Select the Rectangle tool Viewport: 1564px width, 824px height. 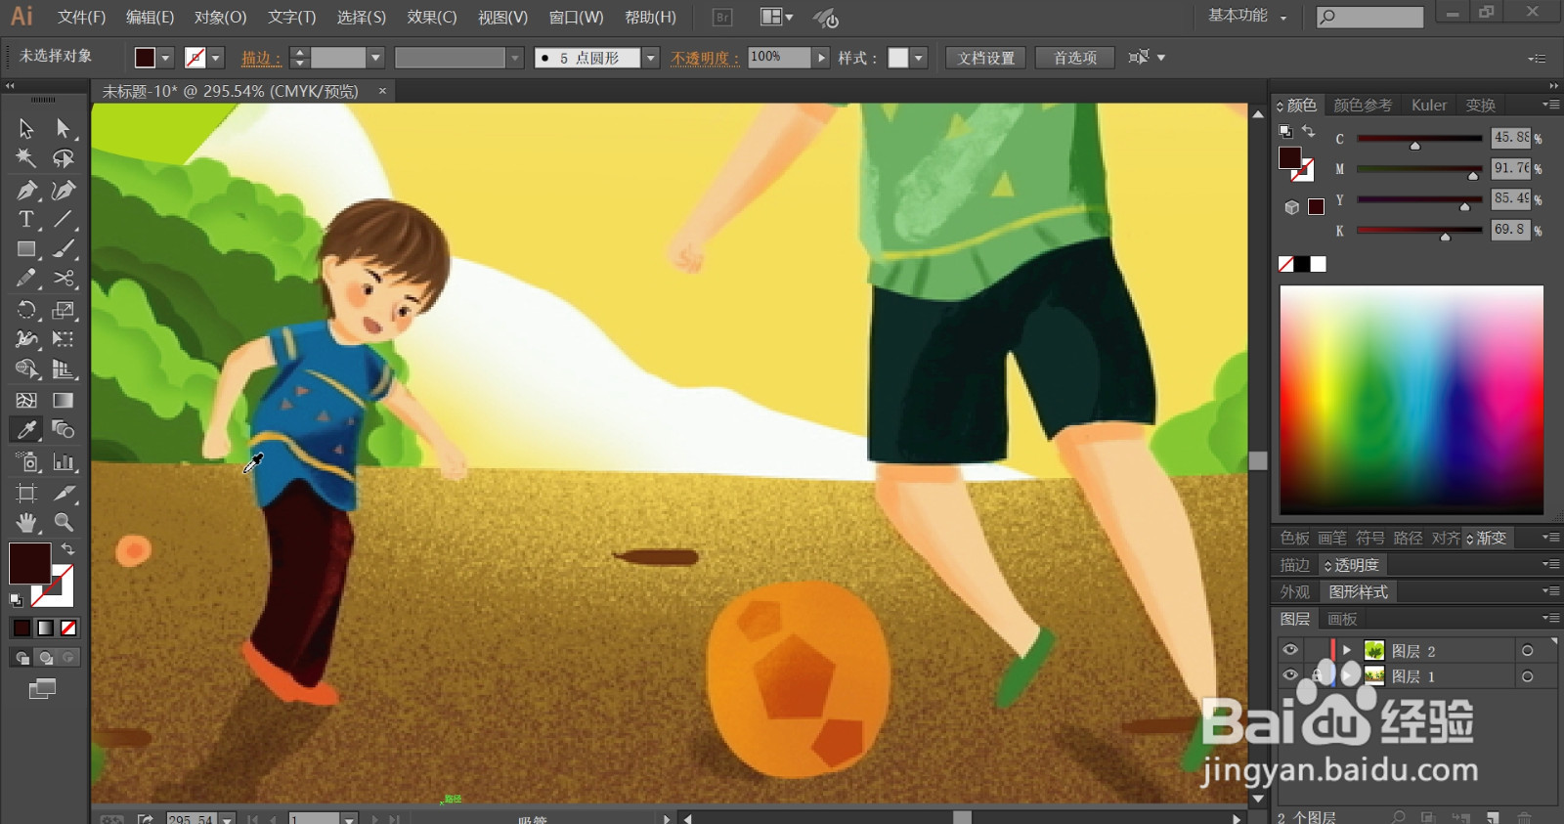pyautogui.click(x=26, y=249)
